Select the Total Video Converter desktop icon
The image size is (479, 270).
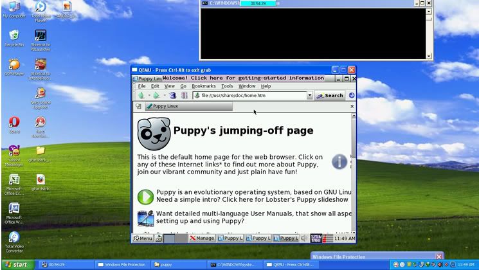click(14, 242)
